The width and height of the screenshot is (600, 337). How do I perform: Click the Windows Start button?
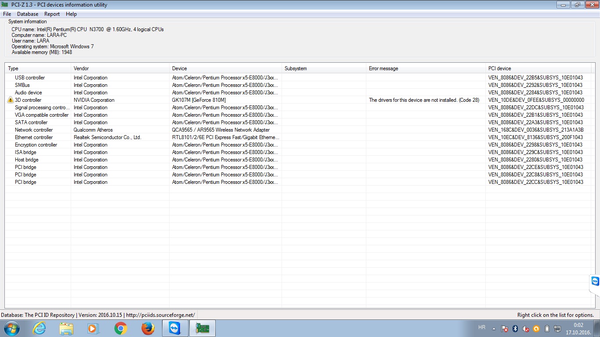click(x=11, y=328)
